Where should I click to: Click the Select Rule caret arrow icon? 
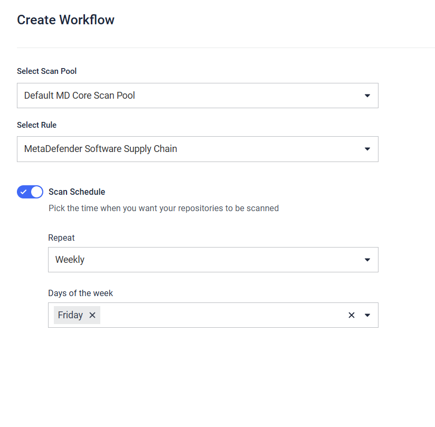[x=367, y=149]
